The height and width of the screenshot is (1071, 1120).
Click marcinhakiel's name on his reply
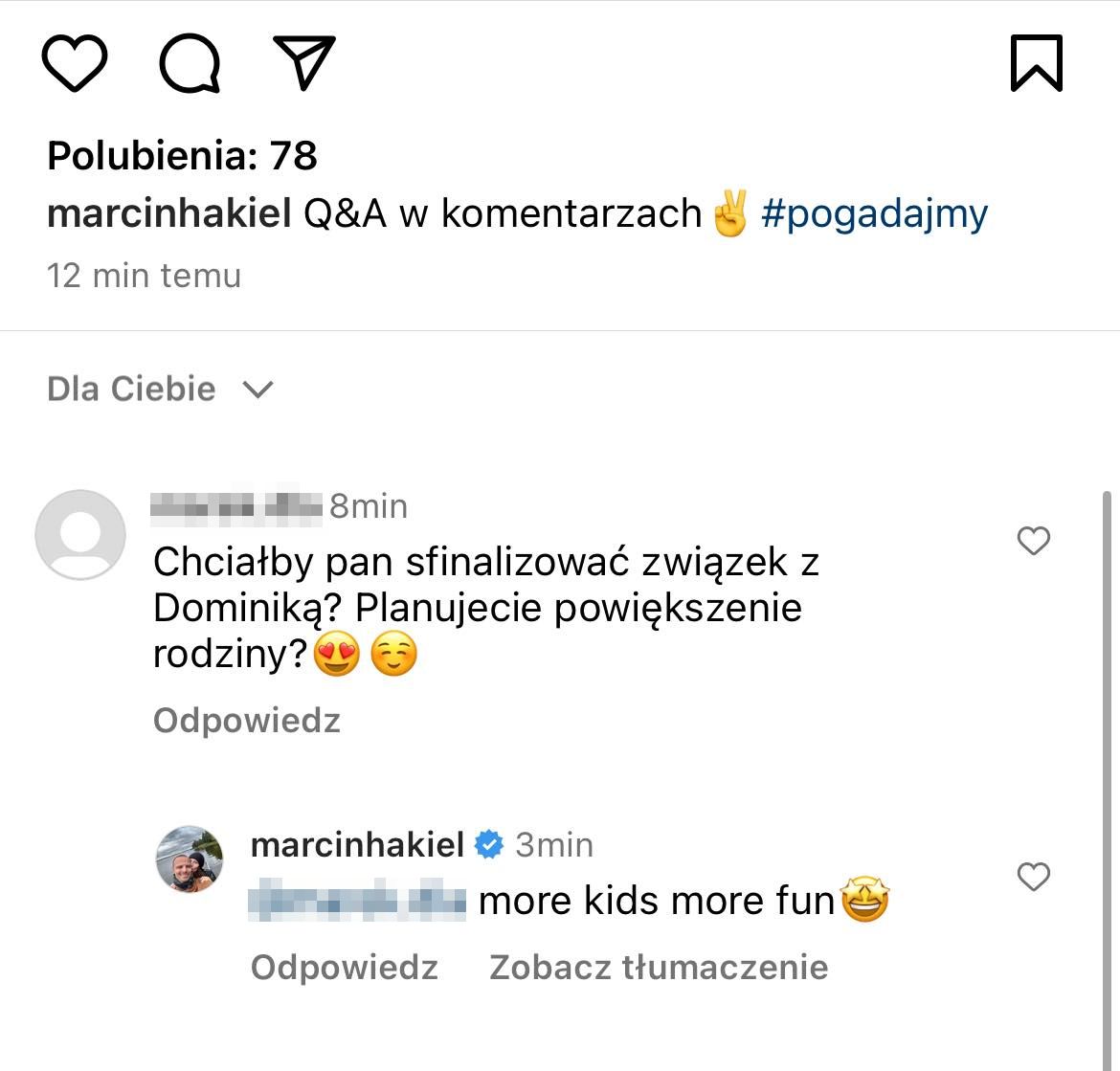tap(356, 844)
